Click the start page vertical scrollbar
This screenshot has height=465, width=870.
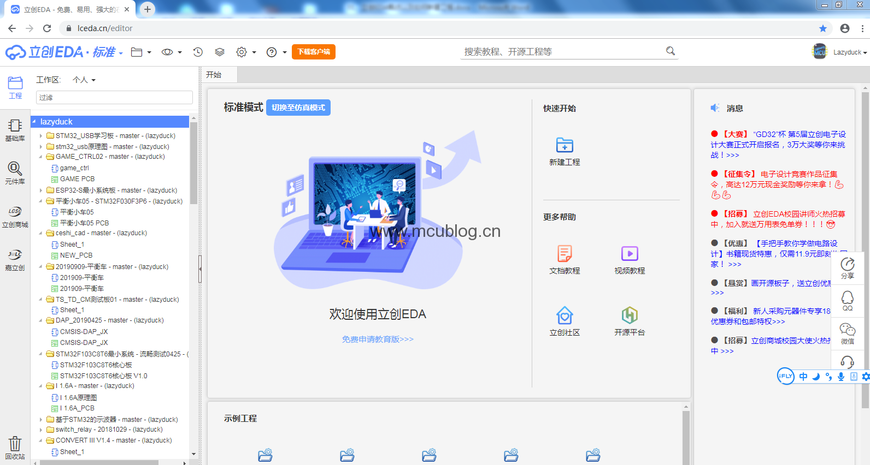coord(865,250)
